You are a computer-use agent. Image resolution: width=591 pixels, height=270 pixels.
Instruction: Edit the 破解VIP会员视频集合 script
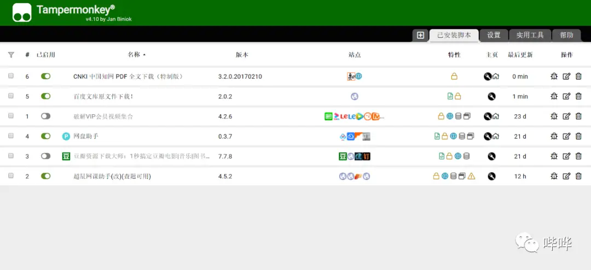566,116
